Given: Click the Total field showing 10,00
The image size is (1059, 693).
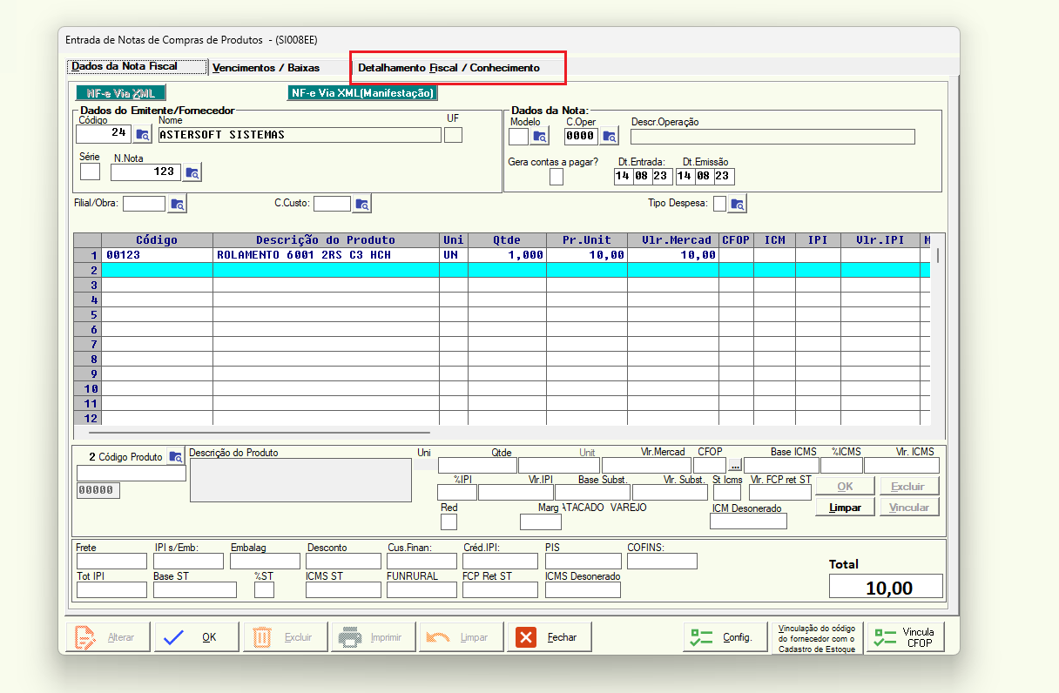Looking at the screenshot, I should click(x=886, y=587).
